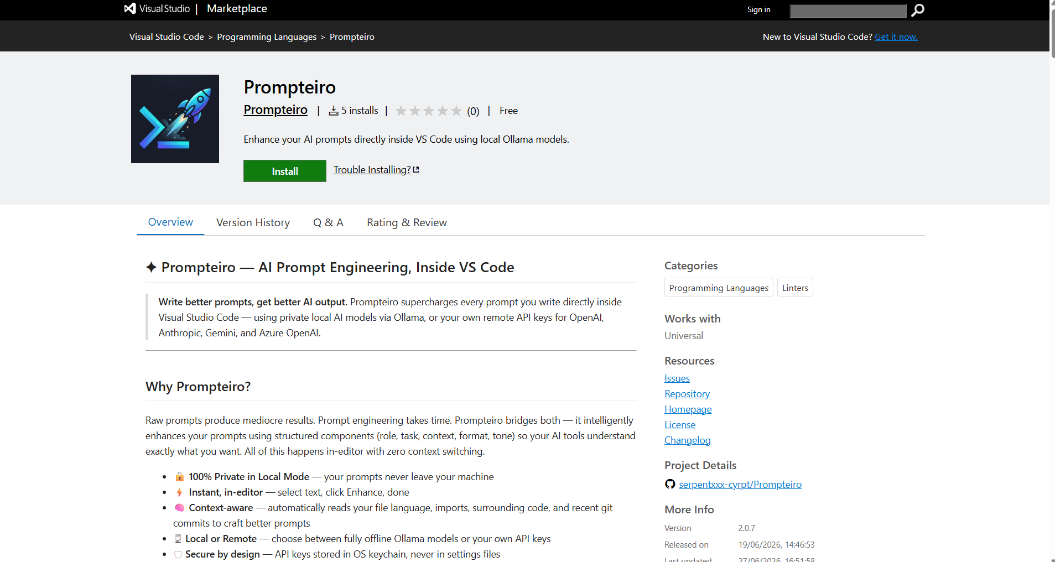Open Programming Languages breadcrumb
The height and width of the screenshot is (562, 1055).
click(x=267, y=37)
